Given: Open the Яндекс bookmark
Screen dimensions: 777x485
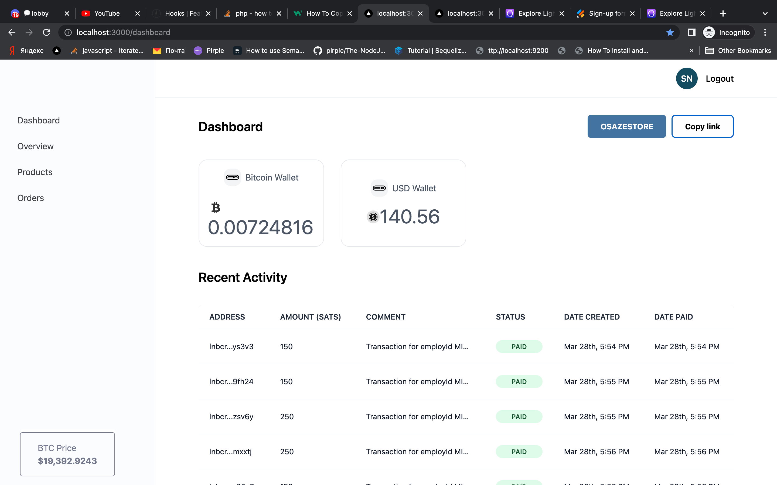Looking at the screenshot, I should tap(27, 51).
